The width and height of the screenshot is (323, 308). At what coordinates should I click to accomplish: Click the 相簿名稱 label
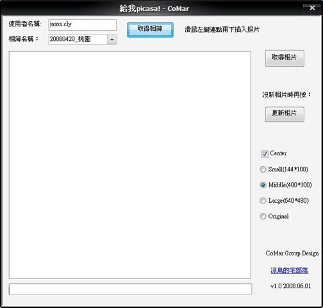pyautogui.click(x=24, y=38)
